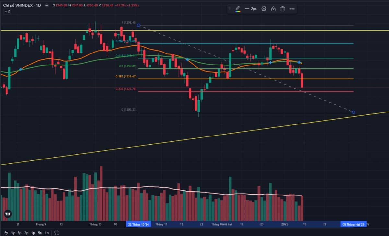Open line color pencil tool in floating toolbar
Image resolution: width=389 pixels, height=236 pixels.
pyautogui.click(x=238, y=9)
